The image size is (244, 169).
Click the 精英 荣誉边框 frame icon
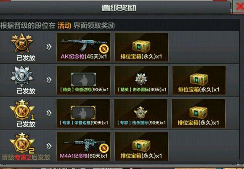tap(84, 79)
